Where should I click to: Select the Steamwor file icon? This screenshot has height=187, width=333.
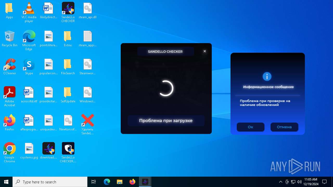click(87, 67)
